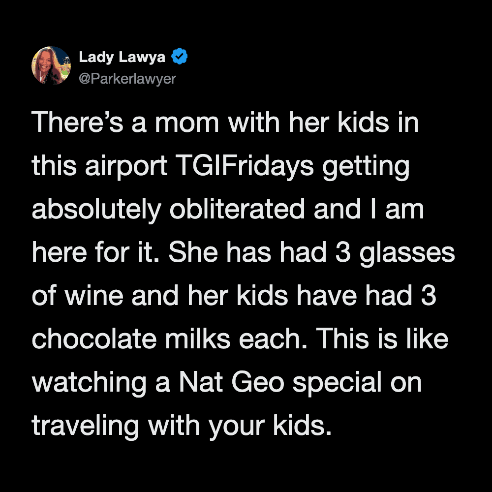Open the Lady Lawya display name
The image size is (492, 492).
(x=122, y=58)
